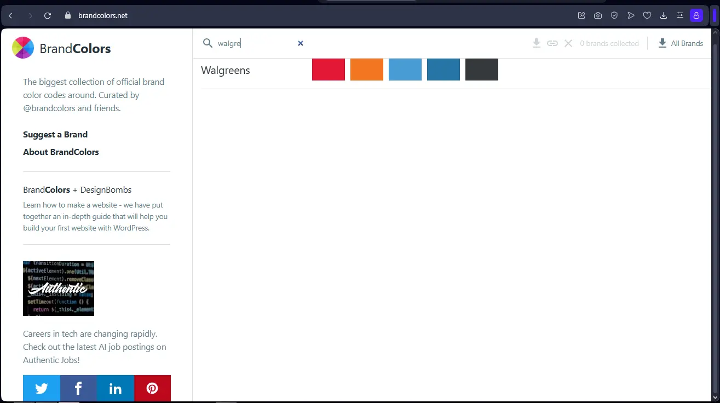Open the purple profile account button
Screen dimensions: 720x403
[696, 15]
